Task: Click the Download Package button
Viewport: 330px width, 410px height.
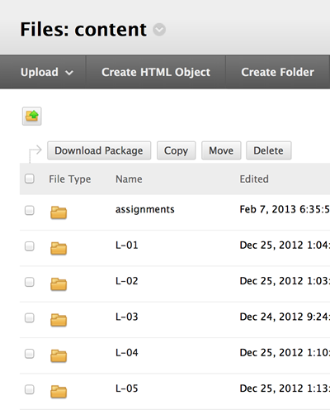Action: (x=99, y=150)
